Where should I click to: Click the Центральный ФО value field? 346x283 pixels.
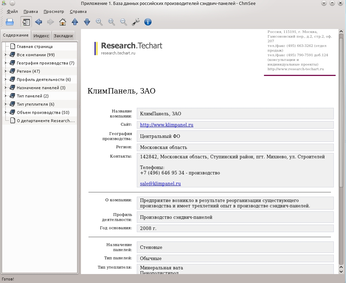pyautogui.click(x=235, y=136)
